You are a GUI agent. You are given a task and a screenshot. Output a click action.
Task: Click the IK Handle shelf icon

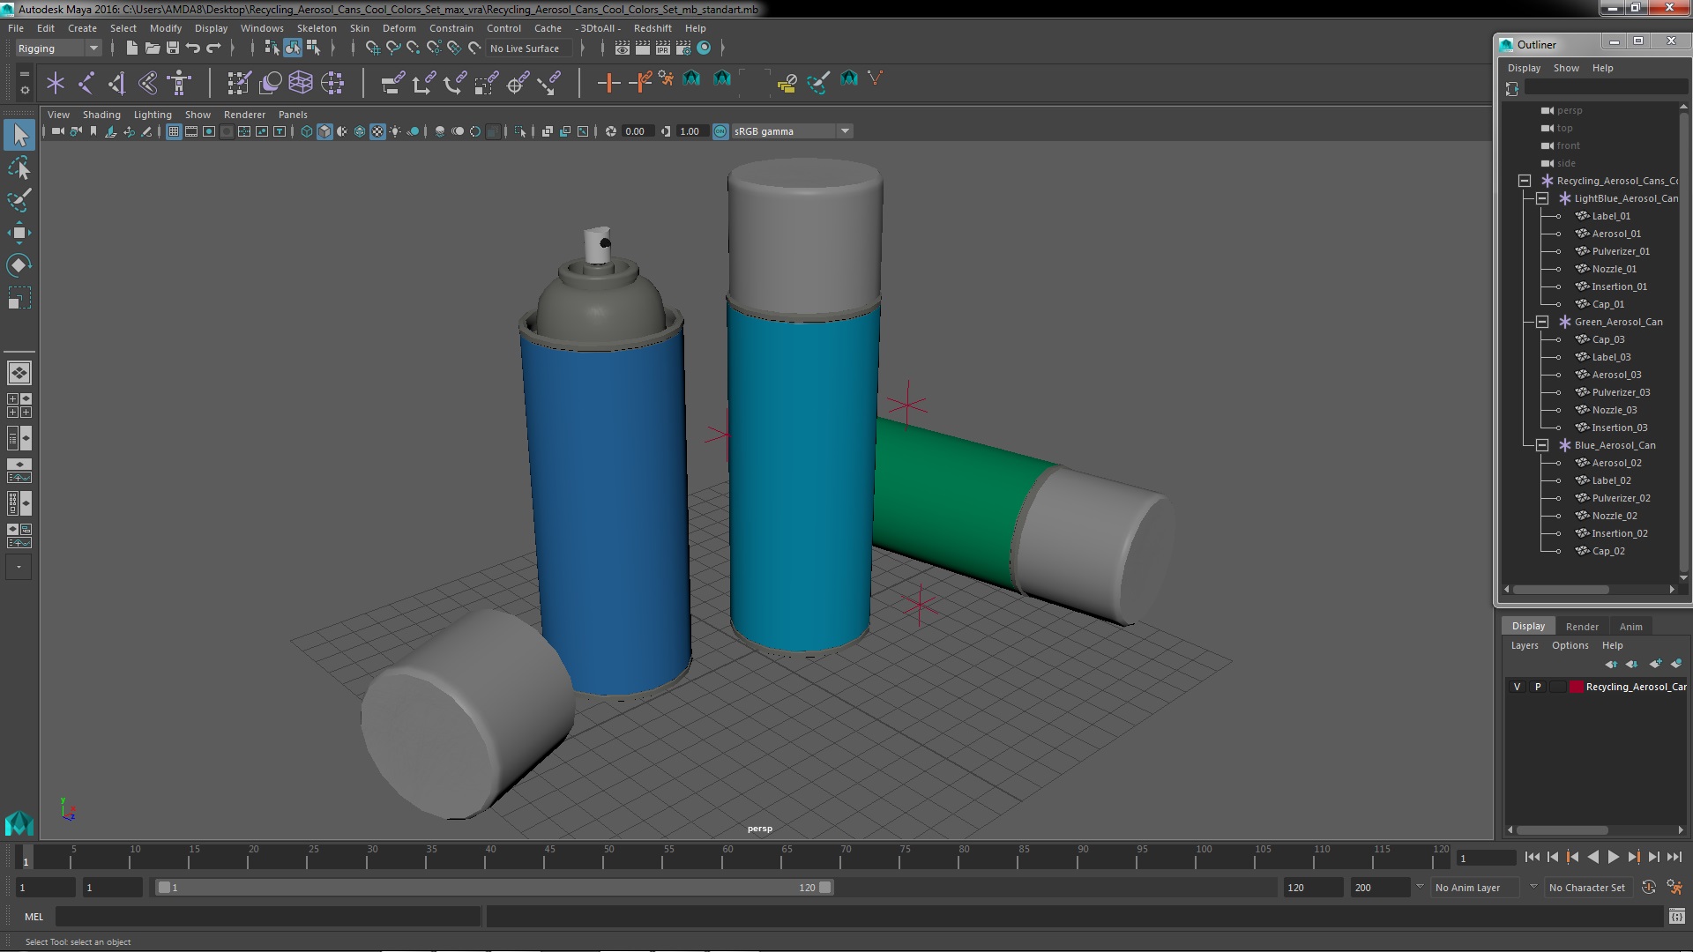tap(117, 83)
